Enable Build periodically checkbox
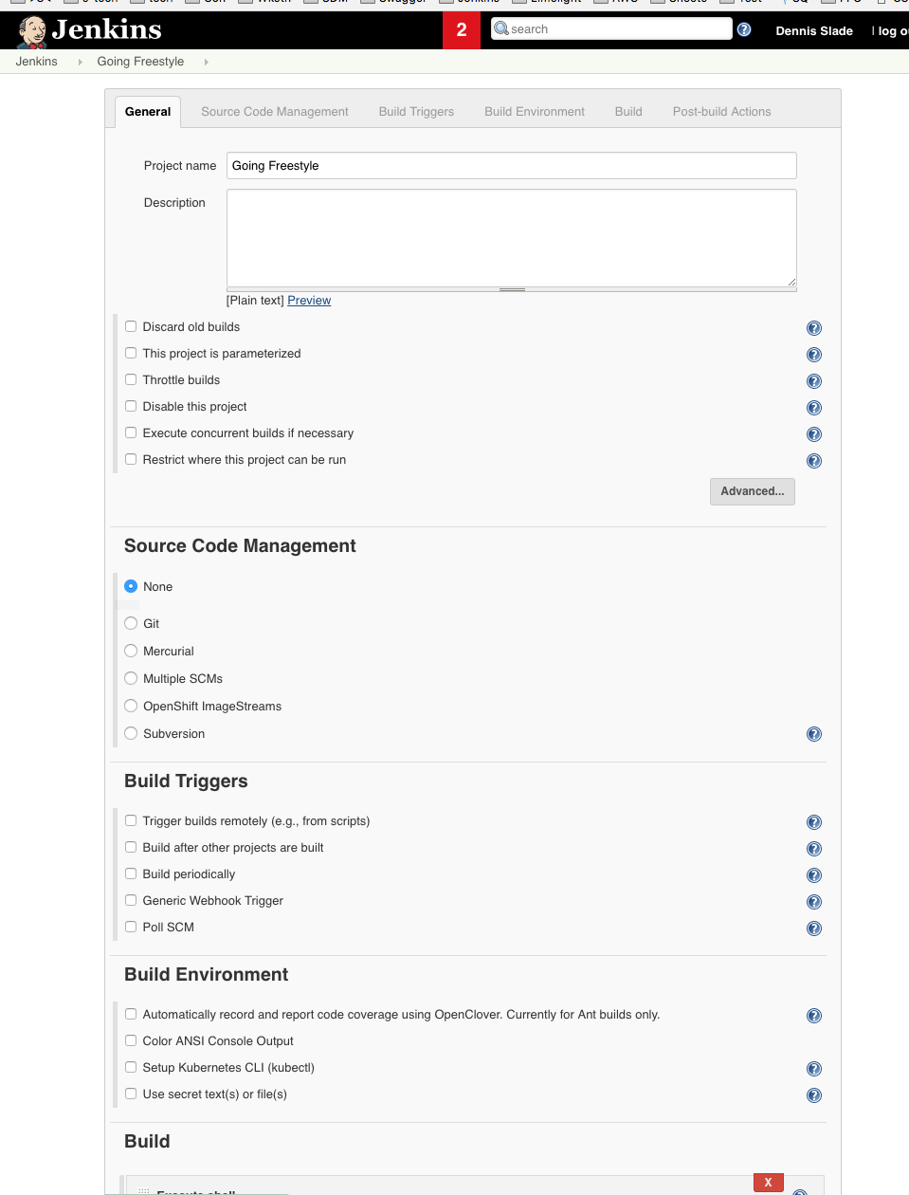 pos(131,873)
